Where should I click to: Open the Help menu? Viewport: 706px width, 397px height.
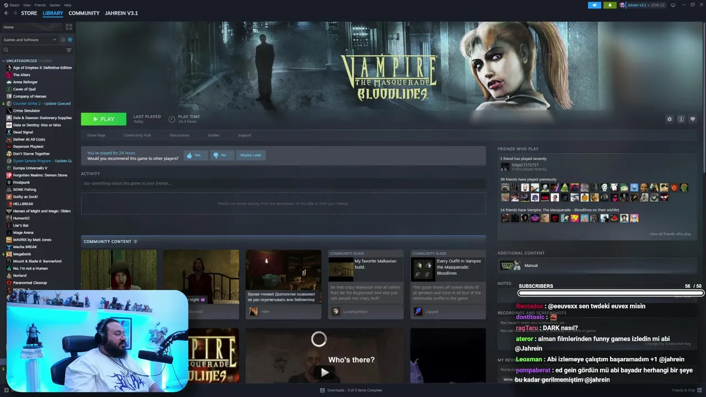point(67,5)
